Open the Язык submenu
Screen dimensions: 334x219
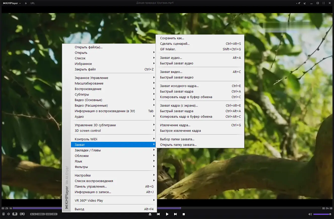pyautogui.click(x=113, y=161)
